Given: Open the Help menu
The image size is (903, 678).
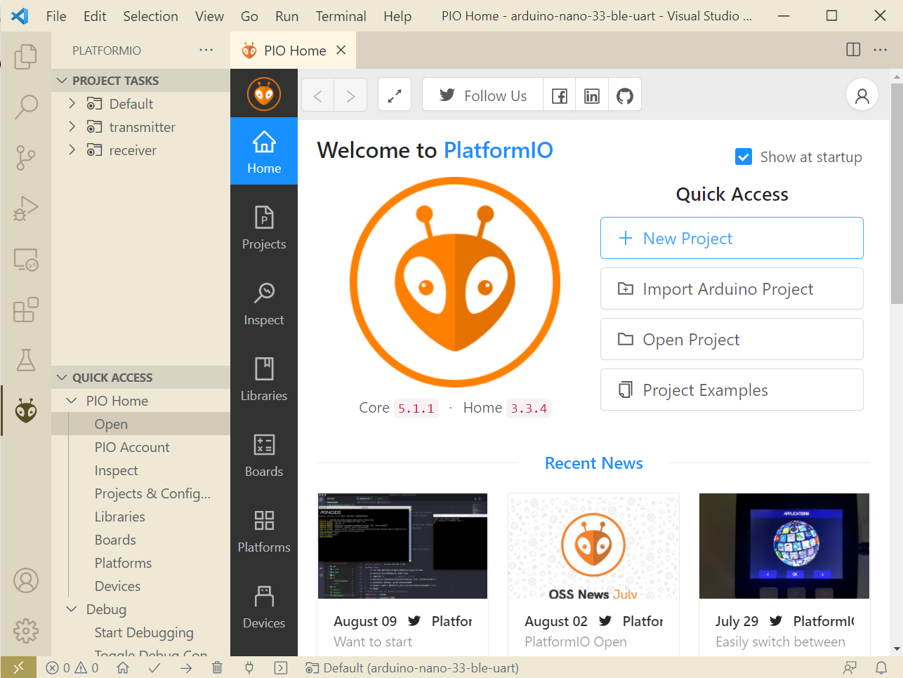Looking at the screenshot, I should [x=397, y=16].
